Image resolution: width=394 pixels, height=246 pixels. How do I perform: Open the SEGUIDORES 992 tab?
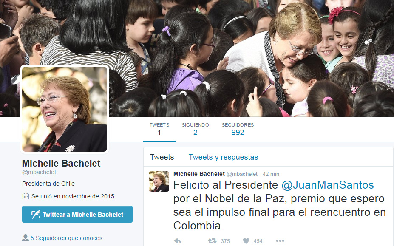click(x=238, y=129)
